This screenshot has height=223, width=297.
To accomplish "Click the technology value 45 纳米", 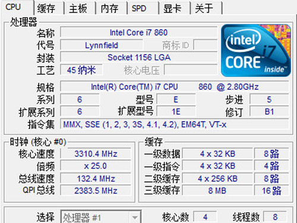I will (81, 70).
